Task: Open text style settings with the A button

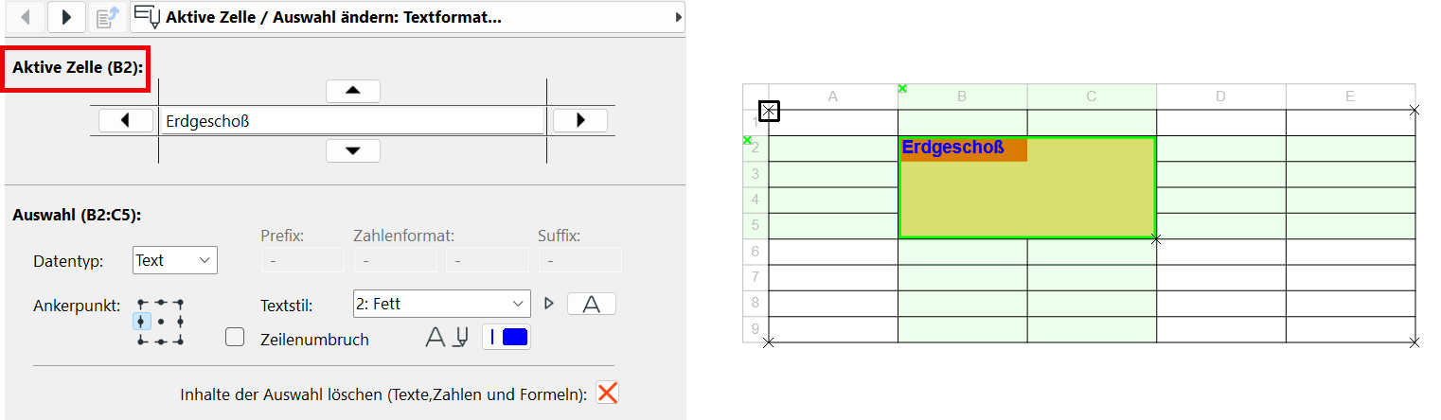Action: tap(592, 304)
